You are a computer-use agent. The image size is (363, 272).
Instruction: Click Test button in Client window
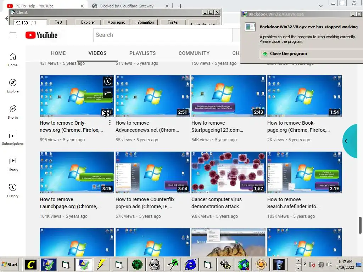(x=58, y=22)
